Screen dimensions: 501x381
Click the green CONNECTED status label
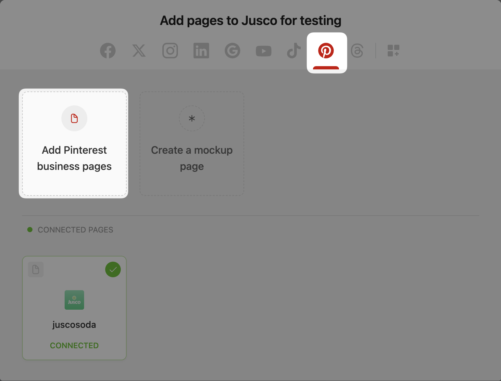[74, 346]
